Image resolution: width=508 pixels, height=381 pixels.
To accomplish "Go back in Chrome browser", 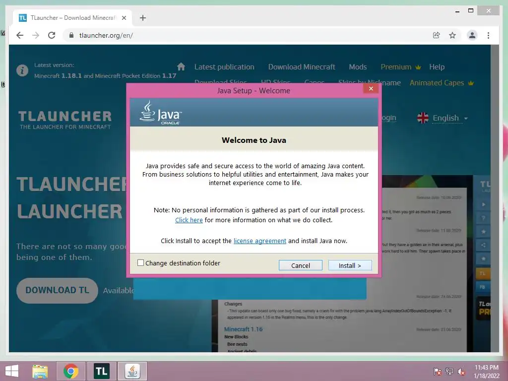I will click(20, 35).
